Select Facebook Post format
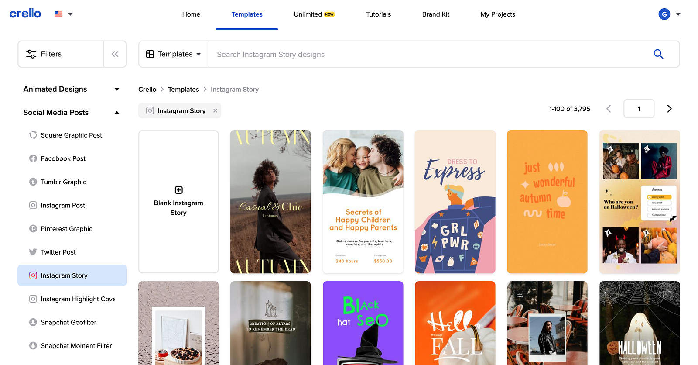 tap(72, 158)
